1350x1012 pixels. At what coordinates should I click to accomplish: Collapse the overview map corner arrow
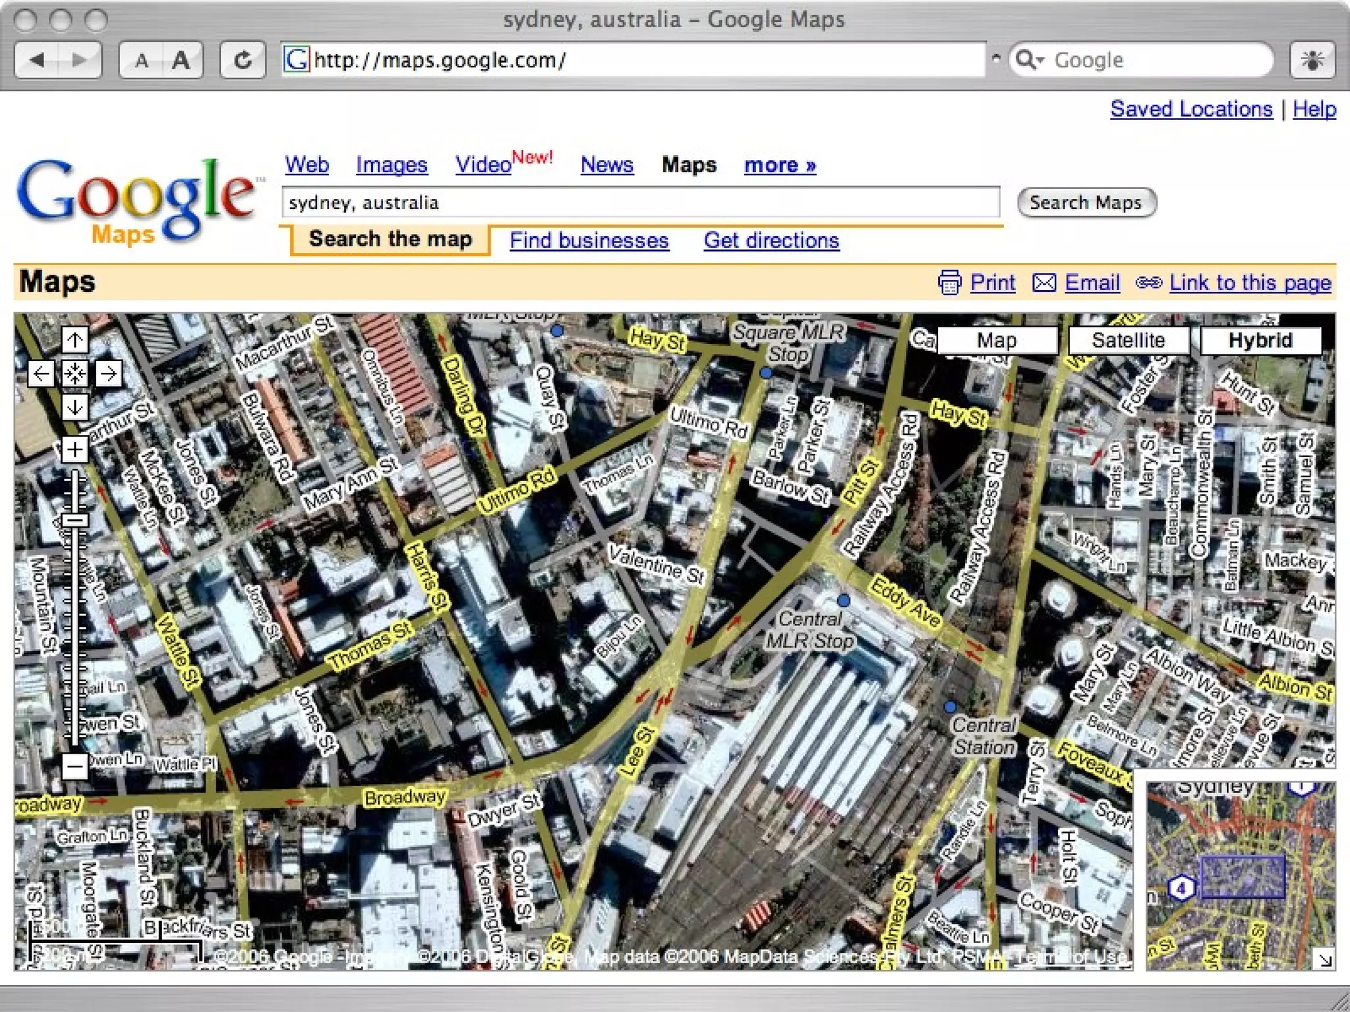1324,959
